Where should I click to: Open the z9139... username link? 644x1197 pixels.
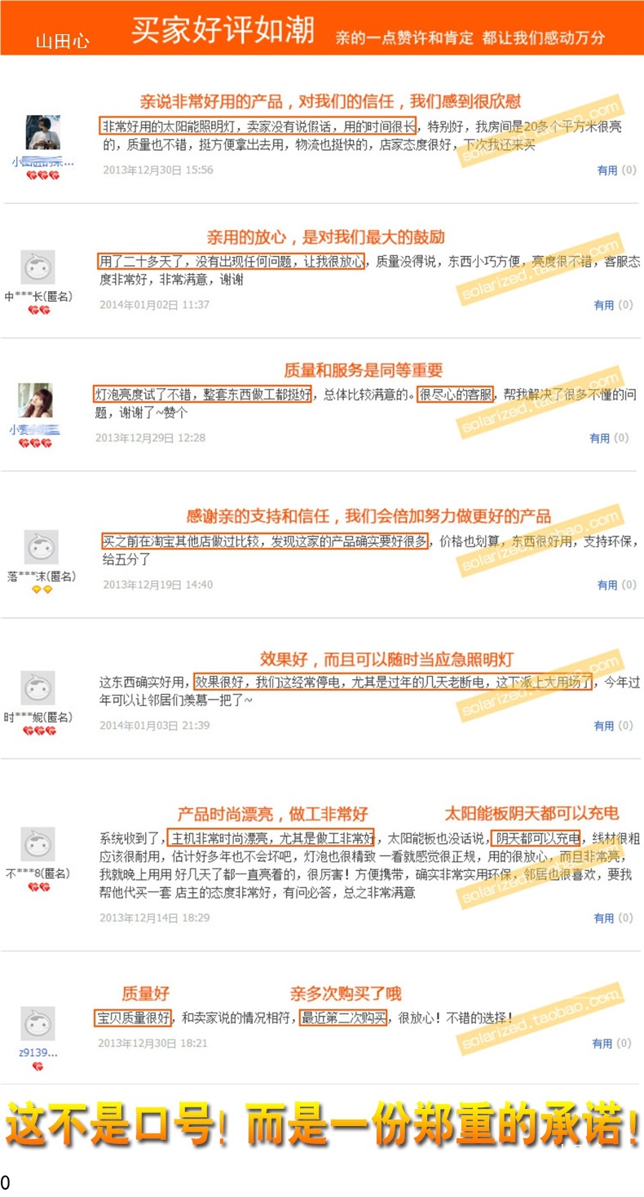(x=37, y=1052)
